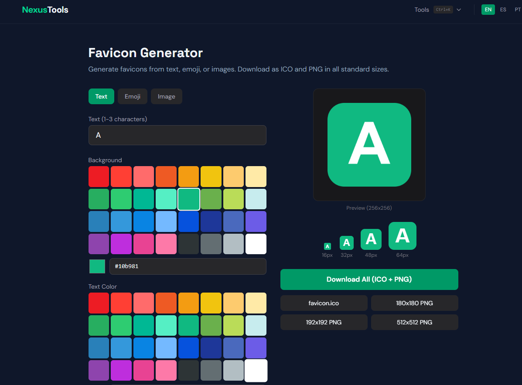The image size is (522, 385).
Task: Pick the white background swatch
Action: coord(256,244)
